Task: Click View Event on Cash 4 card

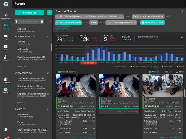Action: (133, 112)
